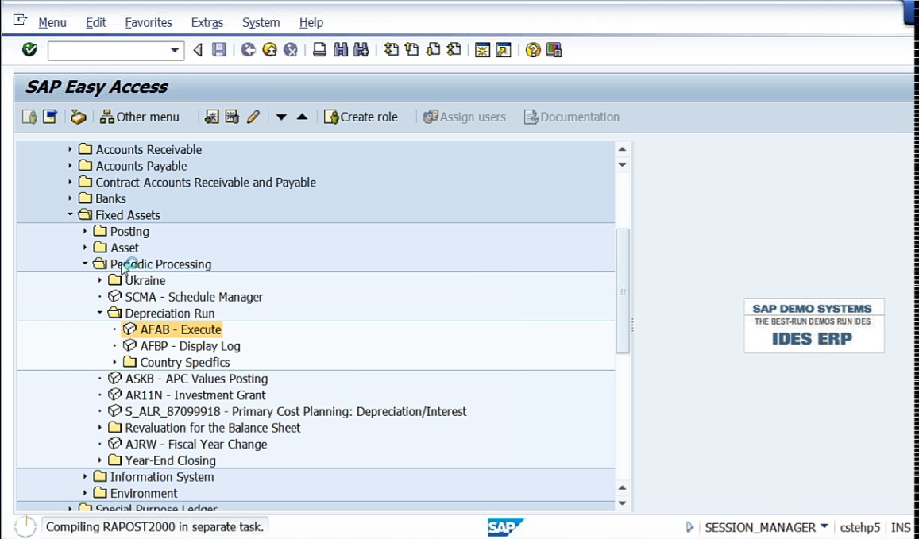Image resolution: width=919 pixels, height=539 pixels.
Task: Expand the Accounts Payable folder
Action: pyautogui.click(x=70, y=166)
